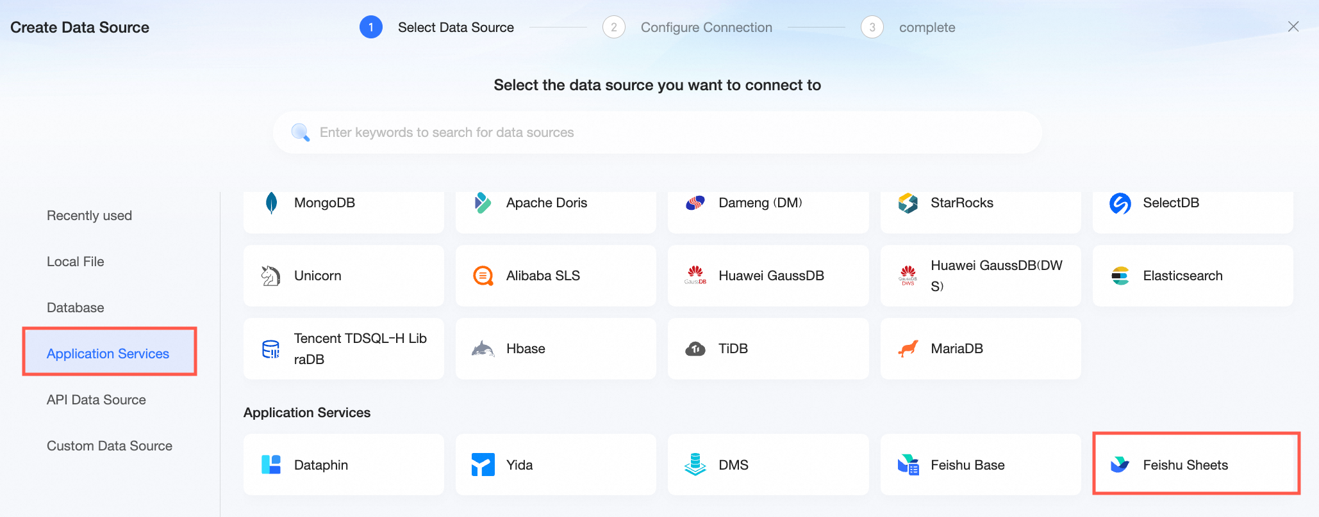Screen dimensions: 1319x517
Task: Select the Apache Doris icon
Action: [x=483, y=203]
